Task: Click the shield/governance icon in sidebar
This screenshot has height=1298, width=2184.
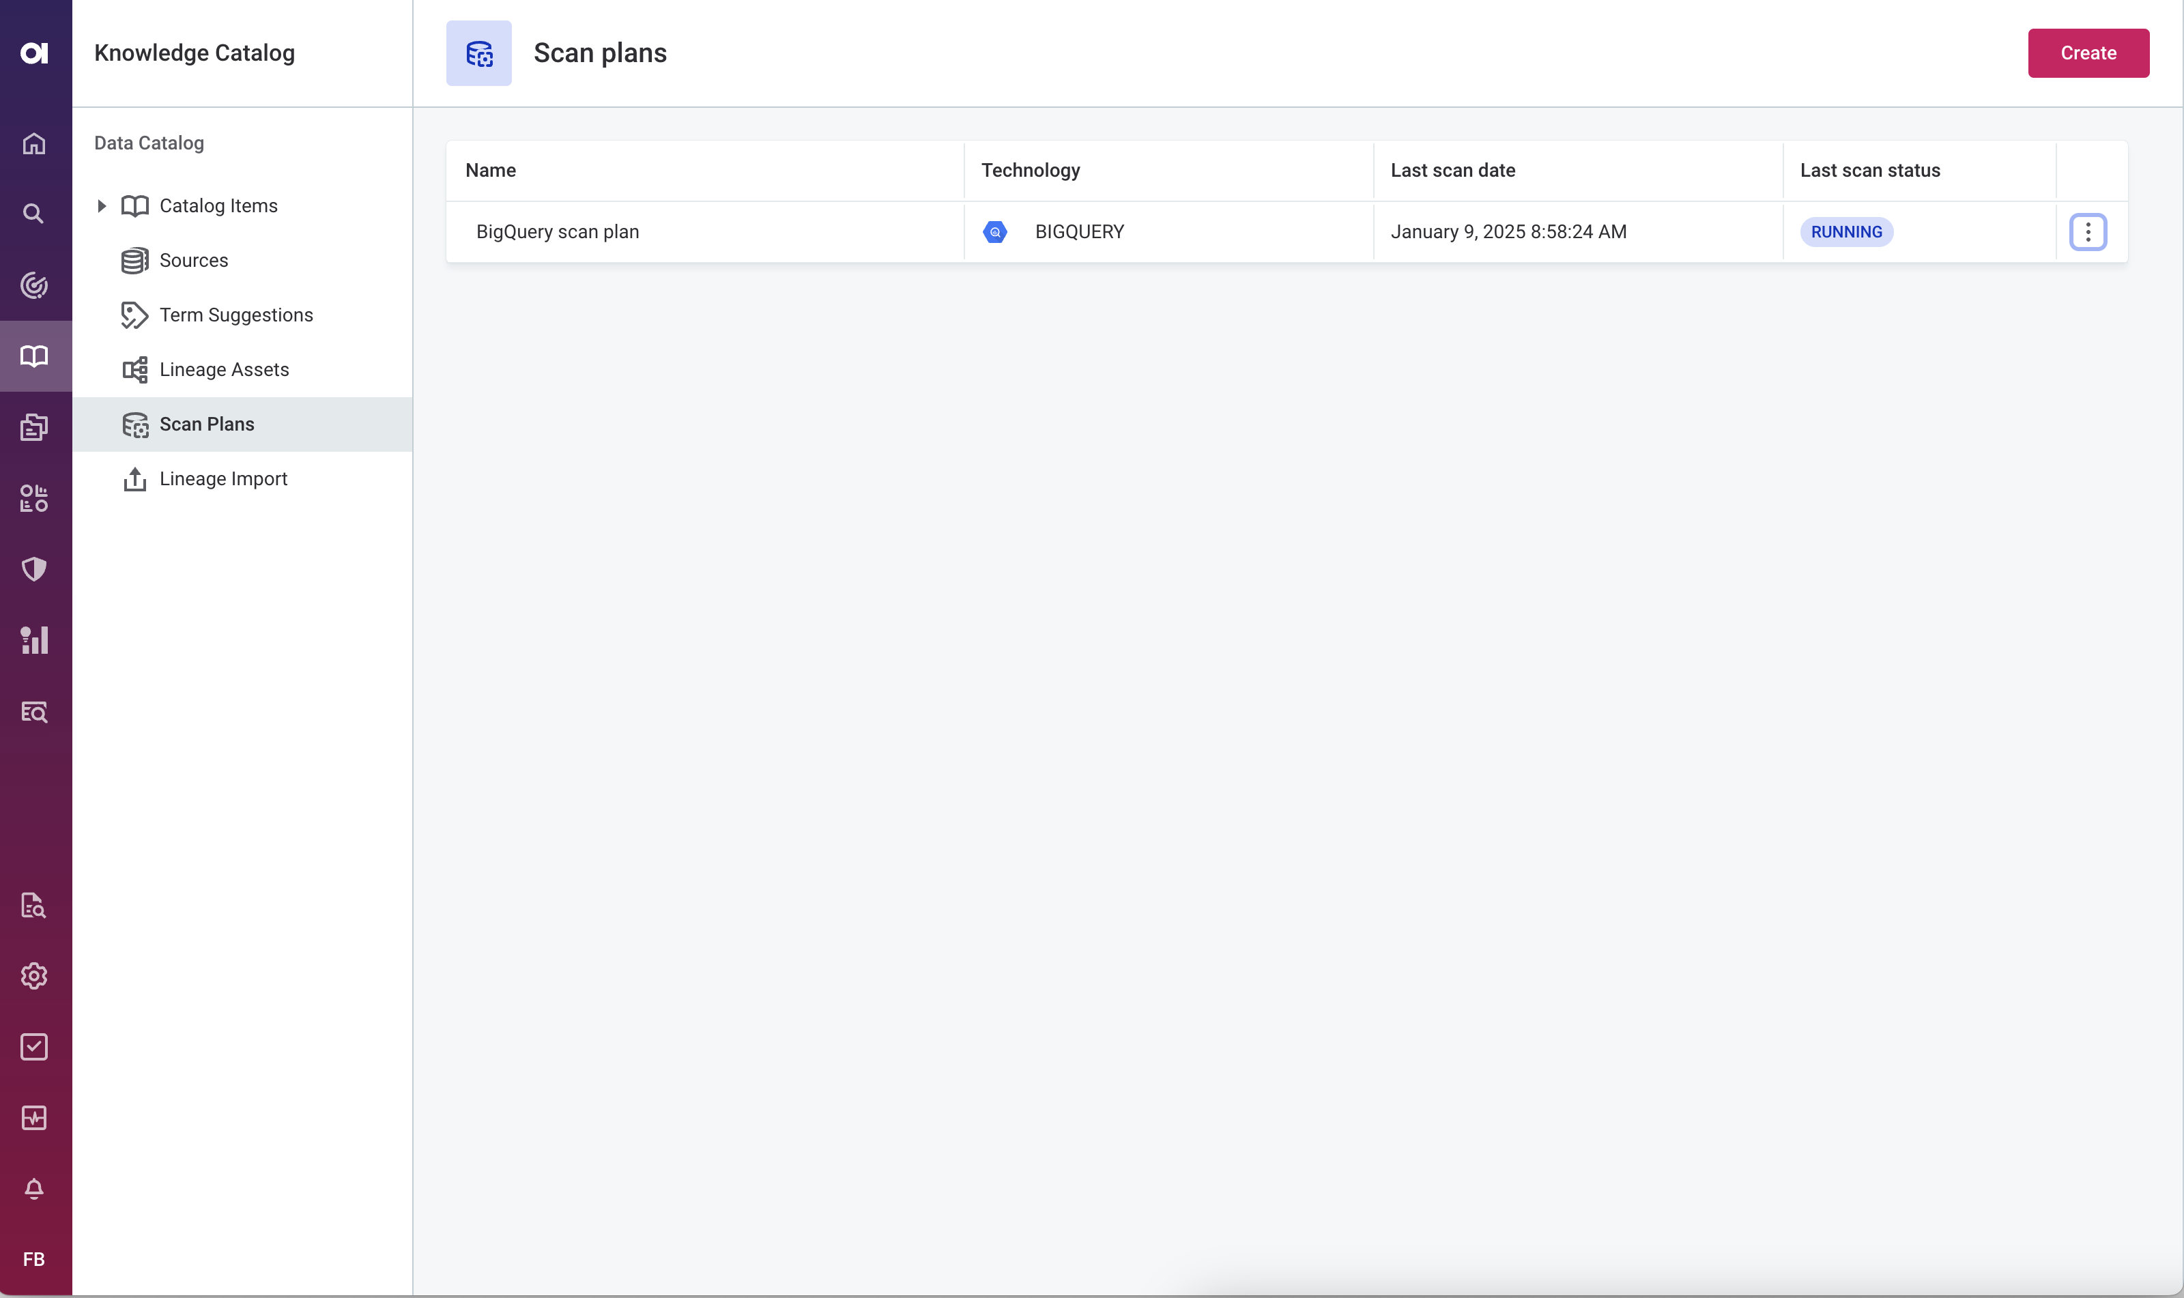Action: pos(35,568)
